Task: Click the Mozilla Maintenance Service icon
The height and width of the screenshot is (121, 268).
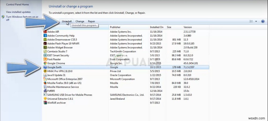Action: pos(45,87)
